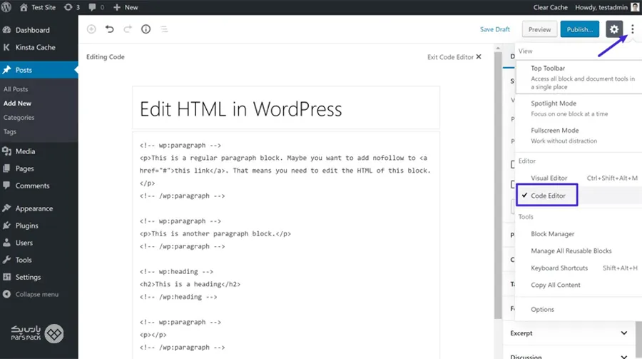Open the Users menu
The width and height of the screenshot is (642, 359).
(39, 243)
